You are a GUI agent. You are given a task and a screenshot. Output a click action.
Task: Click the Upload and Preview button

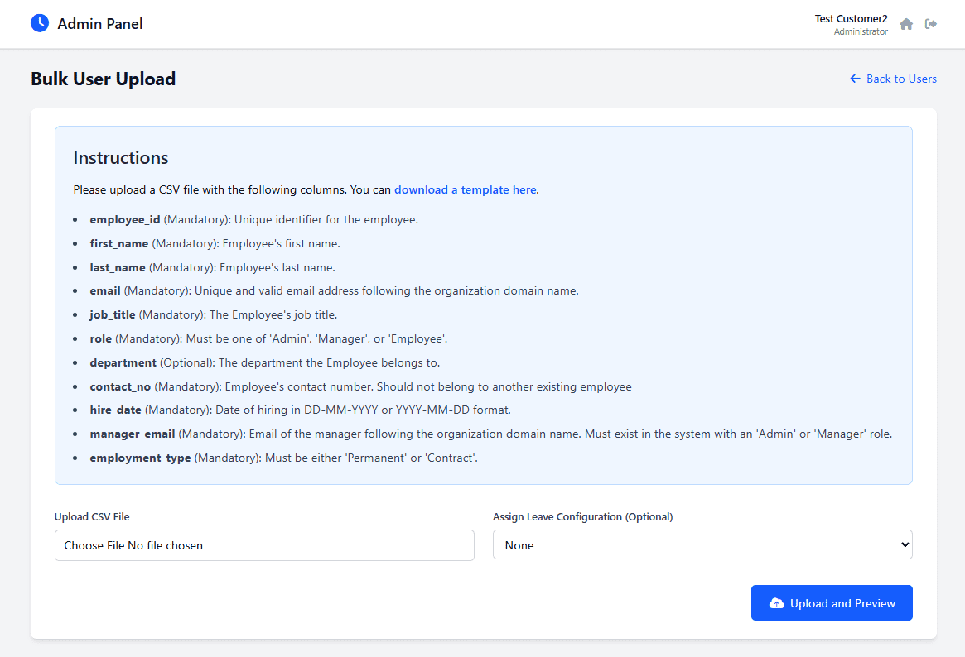(x=831, y=603)
